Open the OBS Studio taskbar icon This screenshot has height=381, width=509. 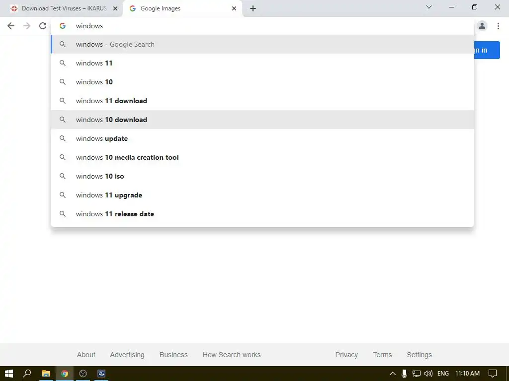pyautogui.click(x=83, y=374)
